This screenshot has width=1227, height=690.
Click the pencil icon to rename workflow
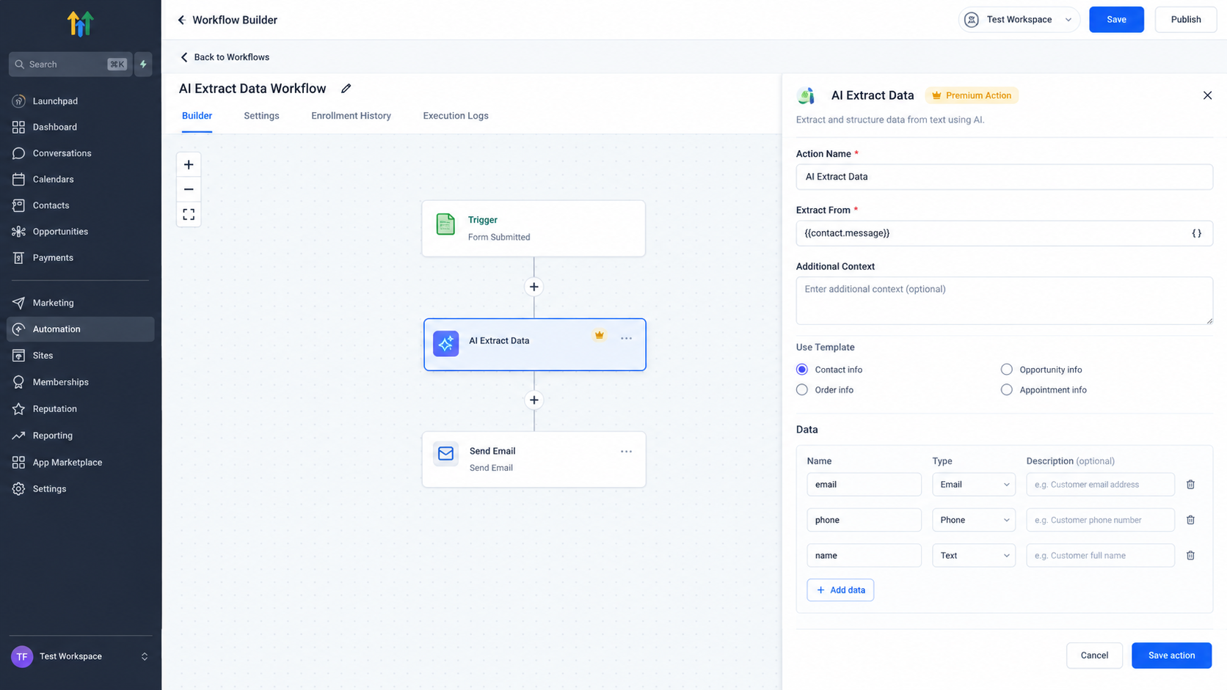(x=346, y=89)
